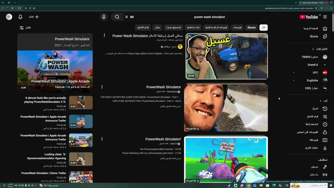Open the YouTube hamburger guide menu
This screenshot has width=334, height=188.
coord(325,17)
